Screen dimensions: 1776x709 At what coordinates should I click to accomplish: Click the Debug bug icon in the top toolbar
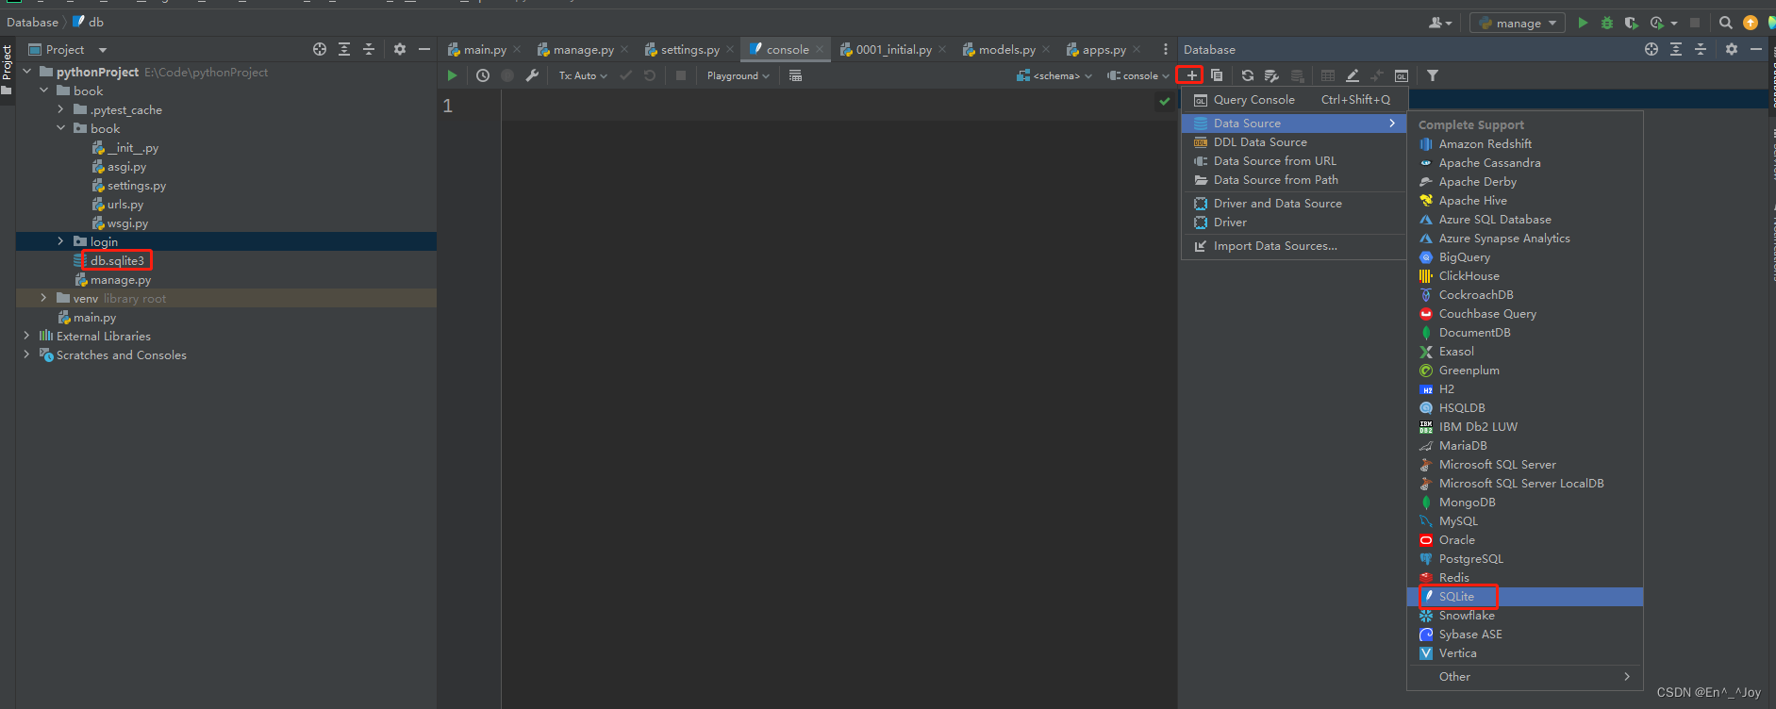point(1607,23)
